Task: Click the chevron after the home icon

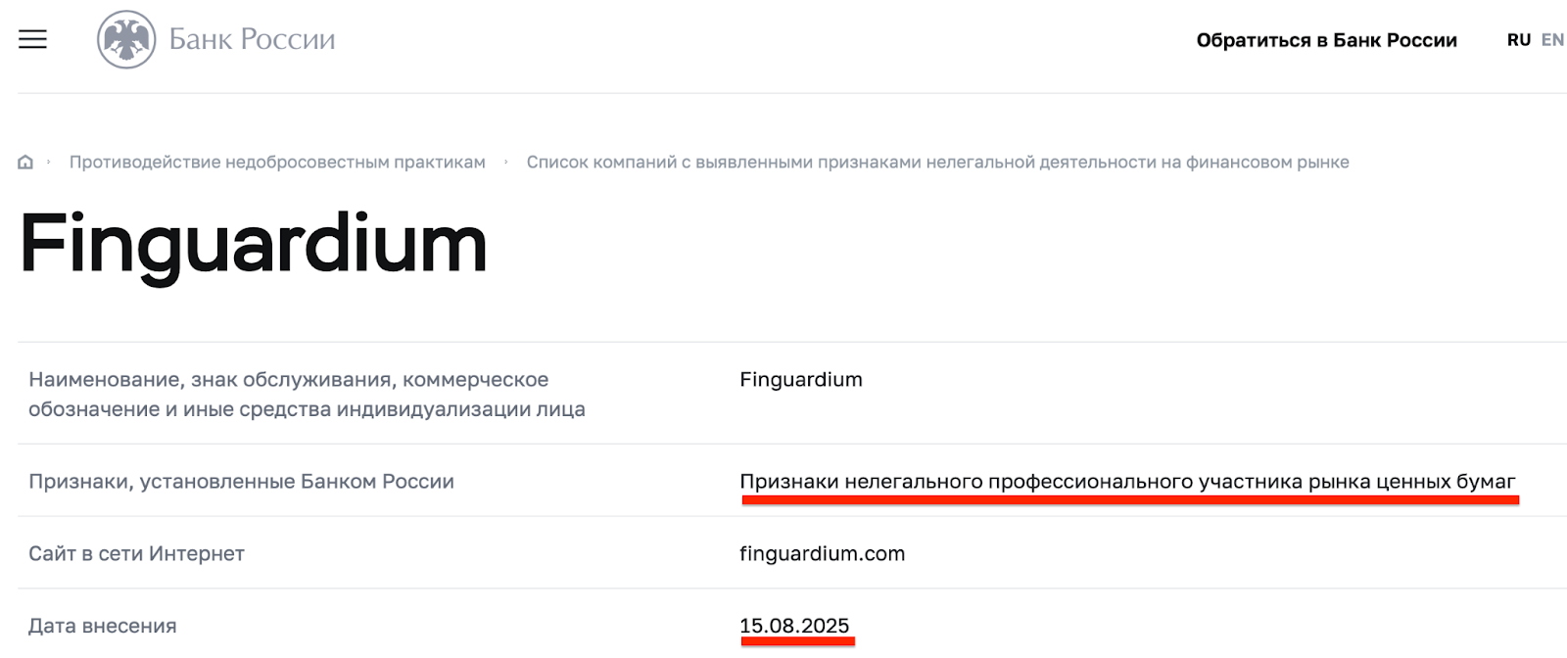Action: [x=49, y=162]
